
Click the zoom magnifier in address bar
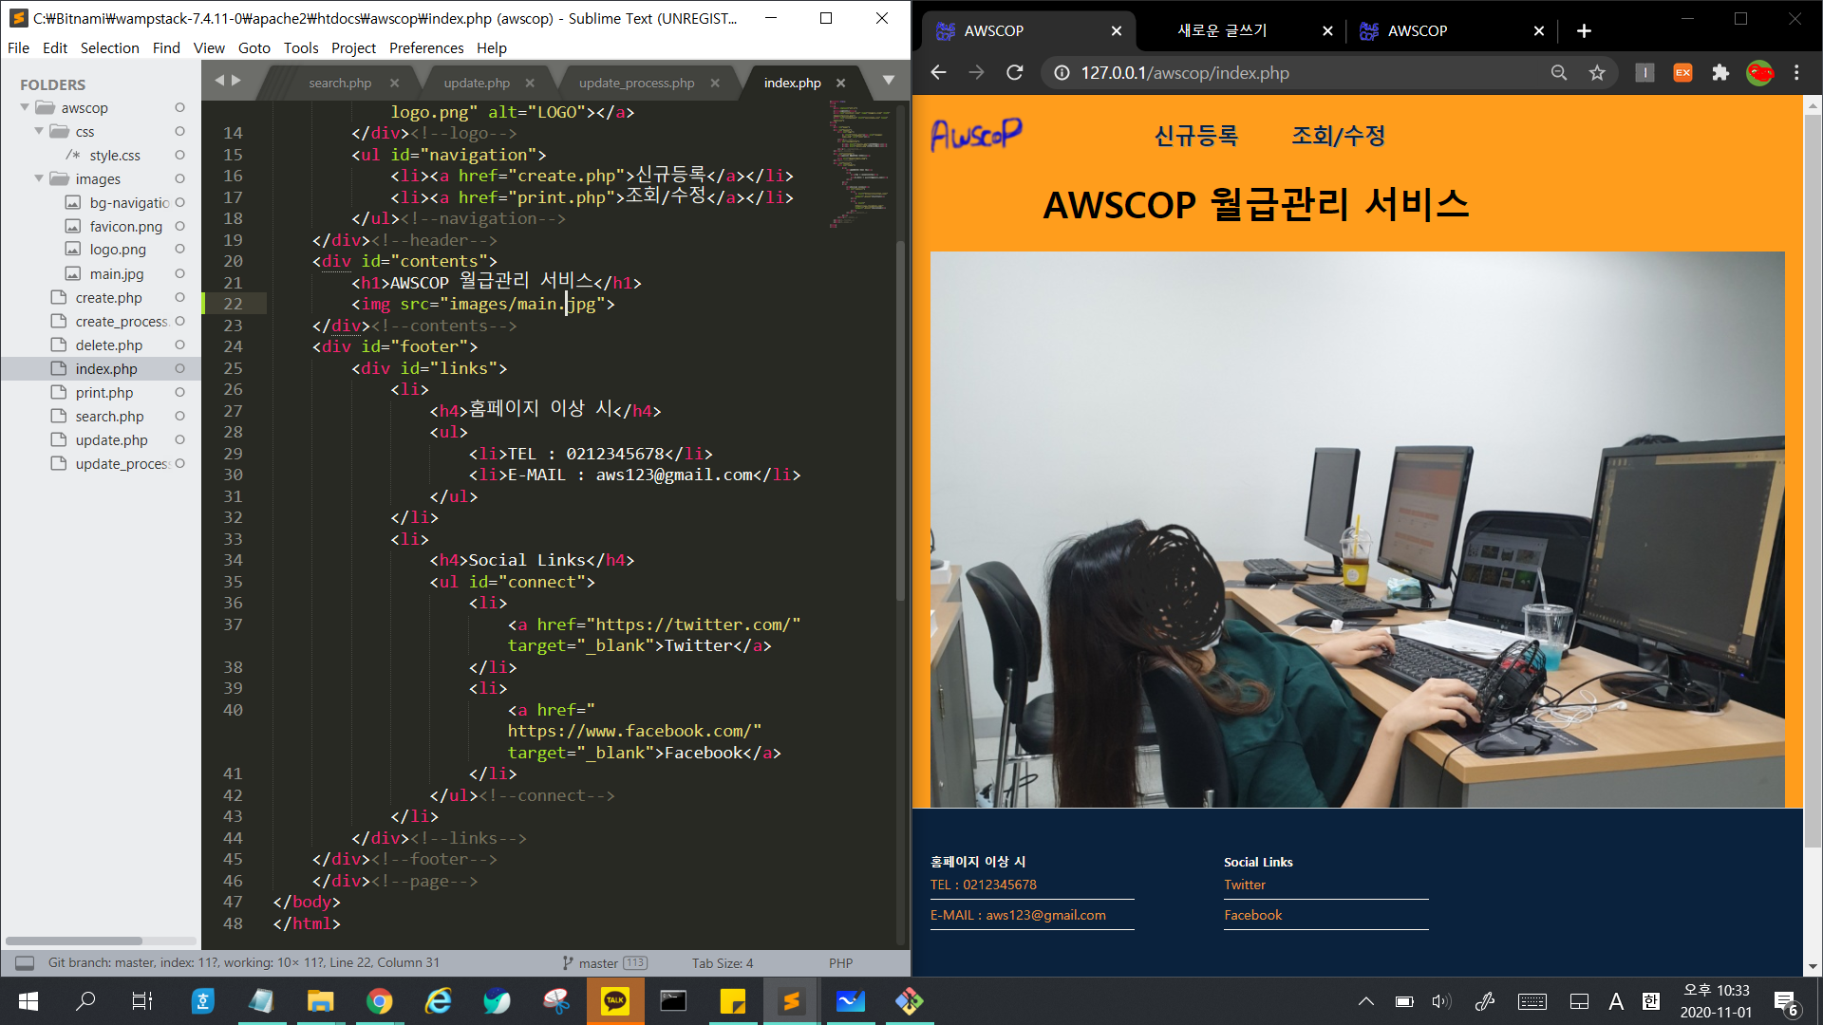coord(1558,73)
